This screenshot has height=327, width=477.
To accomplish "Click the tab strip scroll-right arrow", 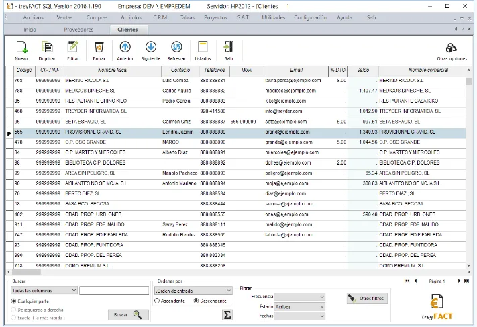I will pos(462,29).
